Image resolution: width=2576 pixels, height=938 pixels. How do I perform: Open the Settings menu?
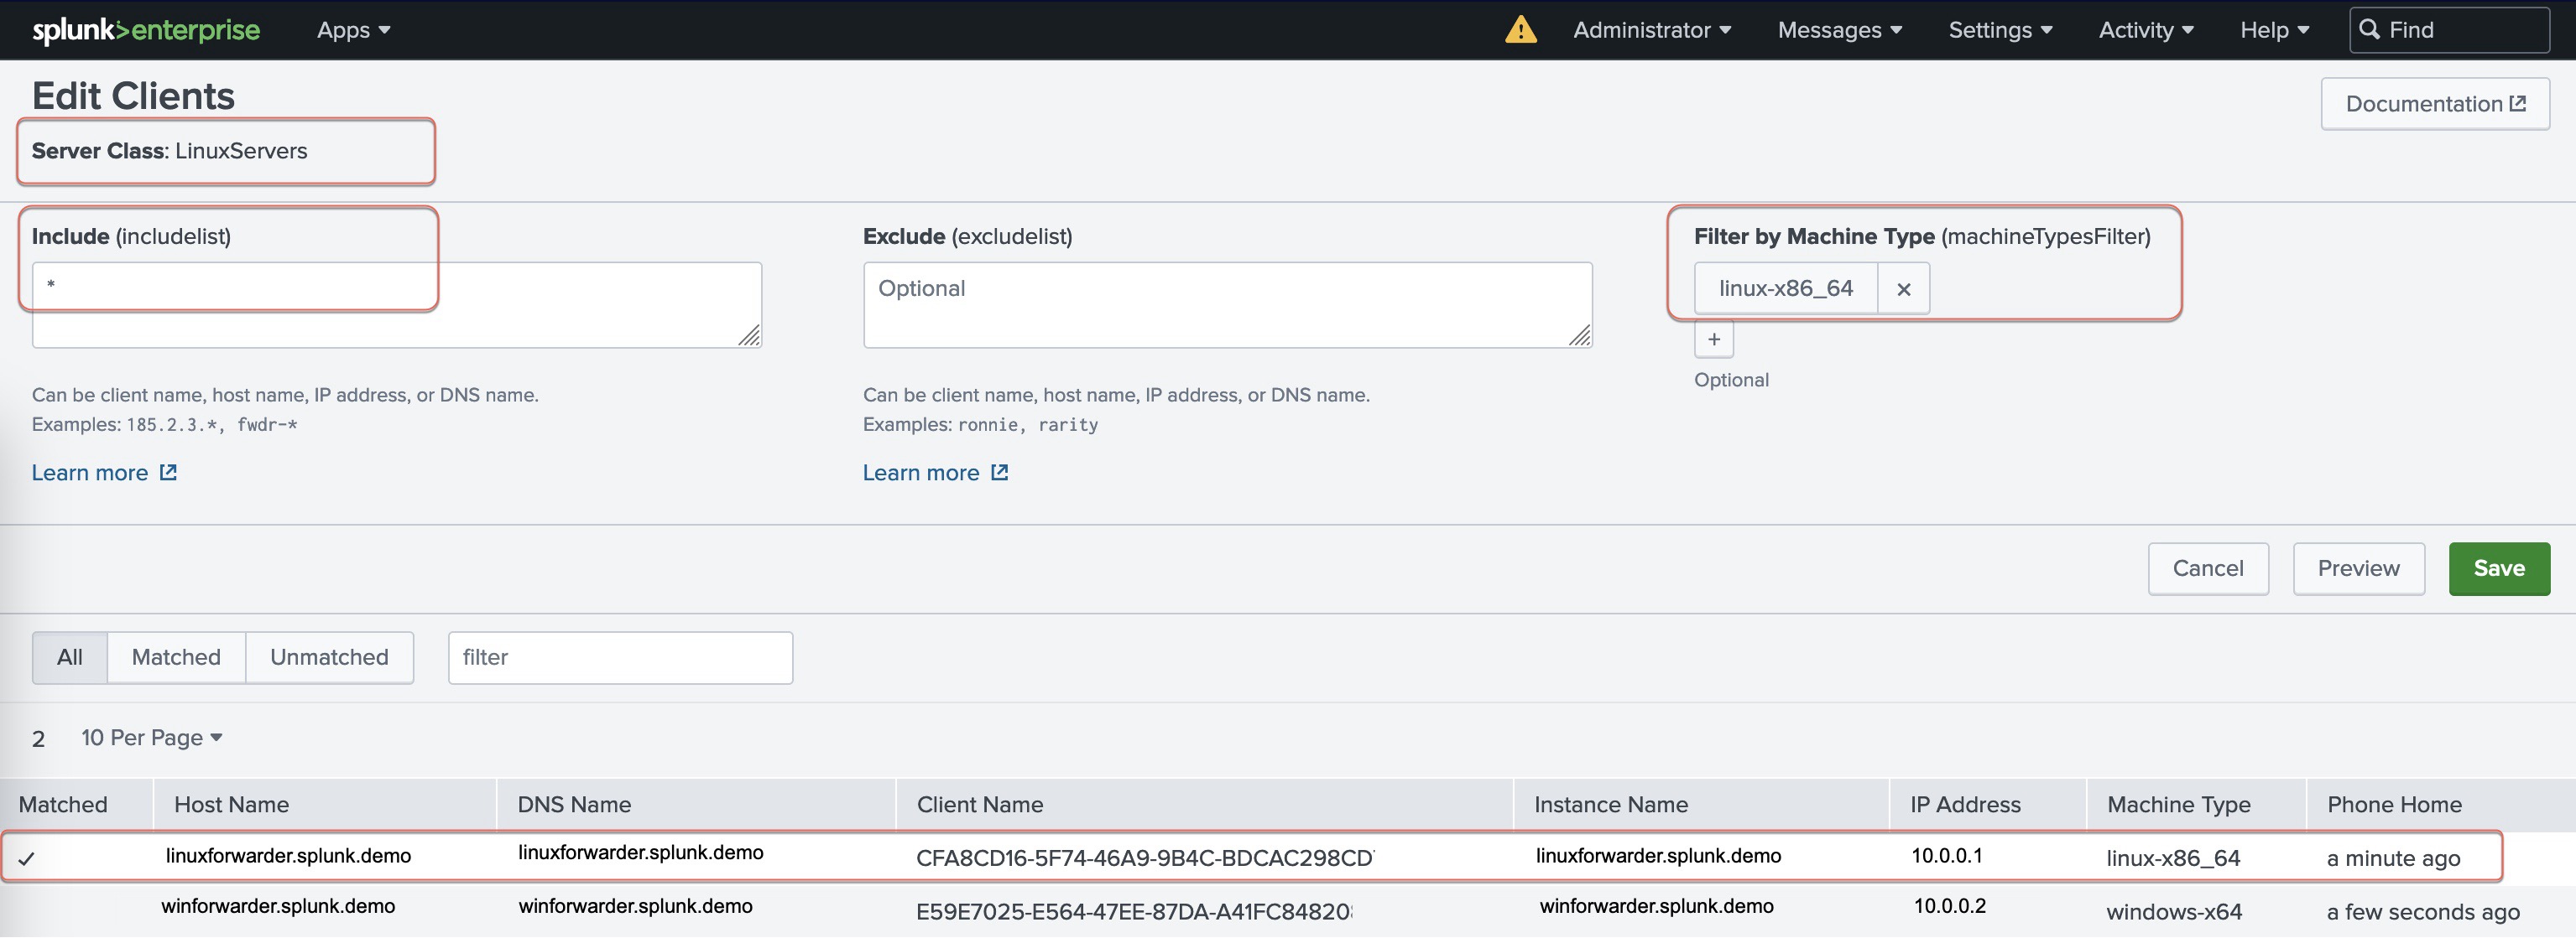coord(2000,30)
